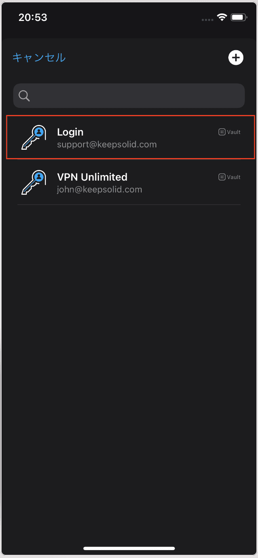
Task: Tap the Vault label on Login row
Action: [234, 132]
